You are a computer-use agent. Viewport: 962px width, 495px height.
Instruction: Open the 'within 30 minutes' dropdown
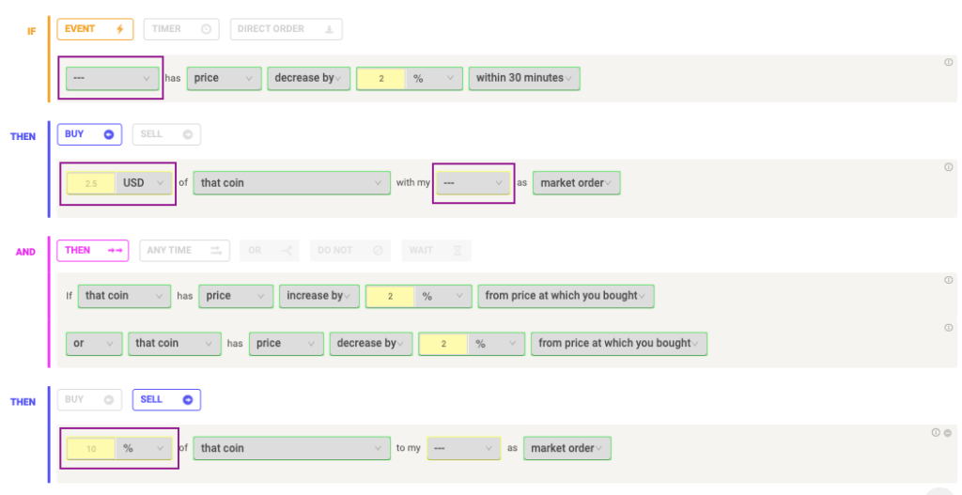(524, 78)
